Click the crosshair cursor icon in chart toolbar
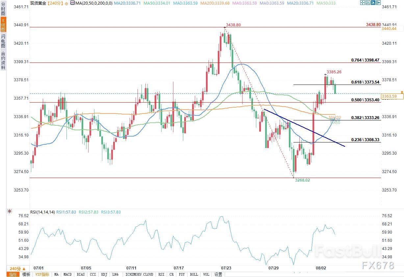 pos(363,3)
